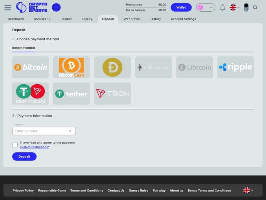
Task: Open the Bonuses (3) tab
Action: point(43,19)
